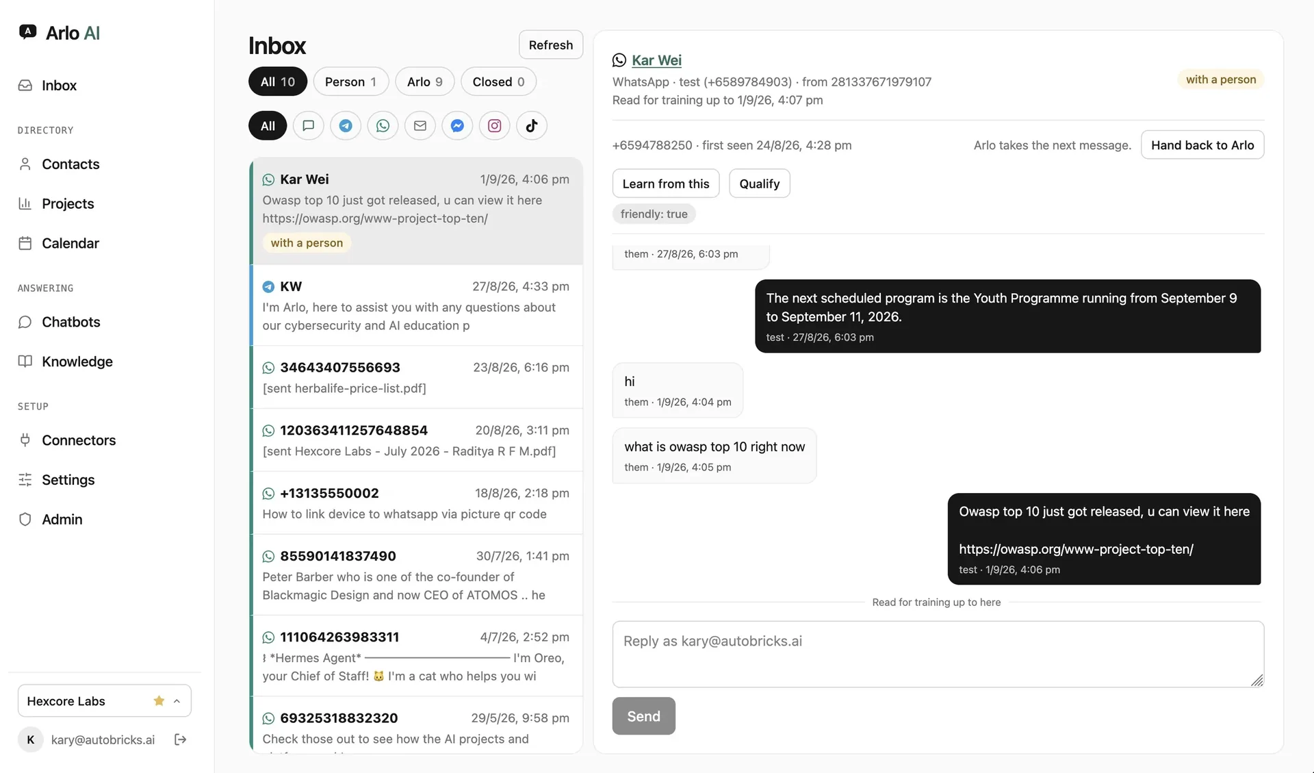Open the Knowledge section
This screenshot has width=1314, height=773.
77,362
